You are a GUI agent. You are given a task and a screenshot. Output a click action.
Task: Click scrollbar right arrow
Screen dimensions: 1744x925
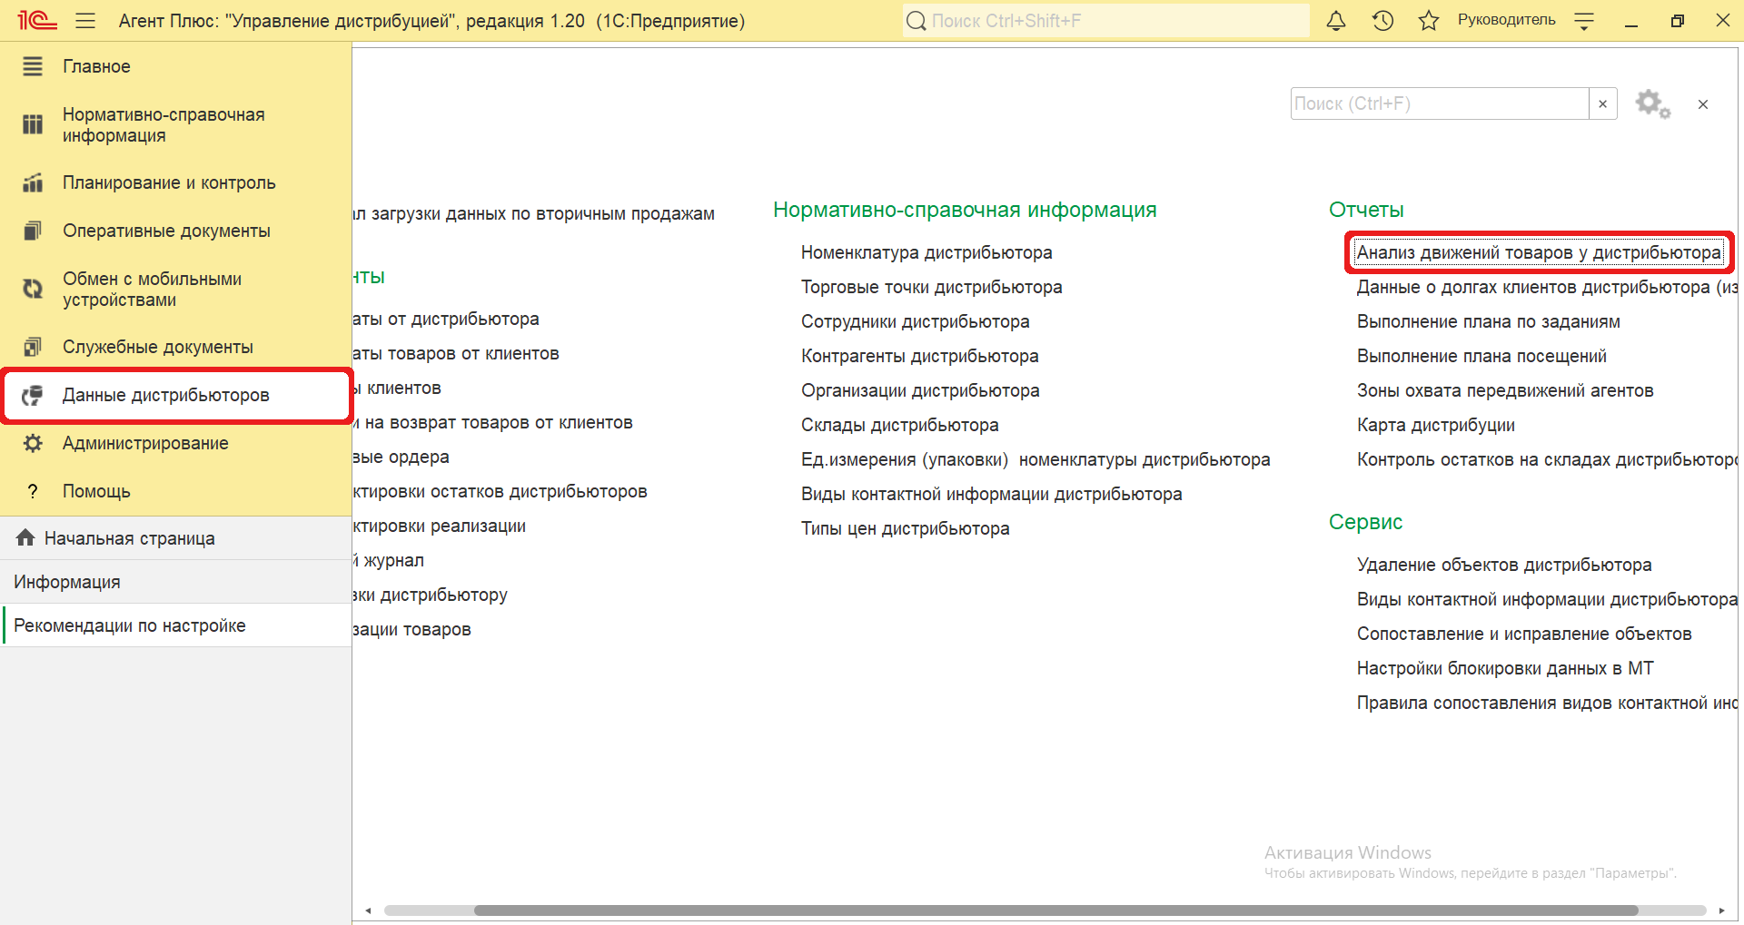(1721, 910)
